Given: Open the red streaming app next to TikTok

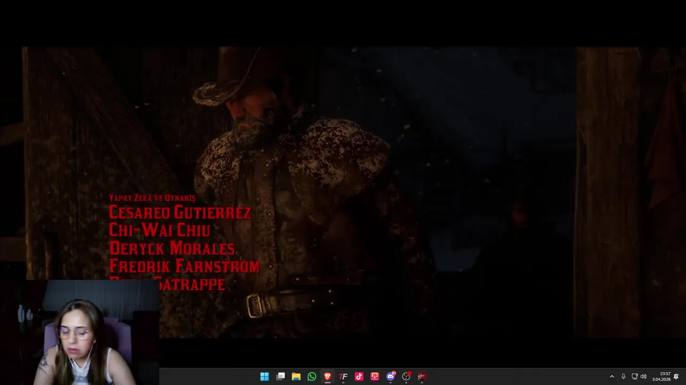Looking at the screenshot, I should coord(375,376).
